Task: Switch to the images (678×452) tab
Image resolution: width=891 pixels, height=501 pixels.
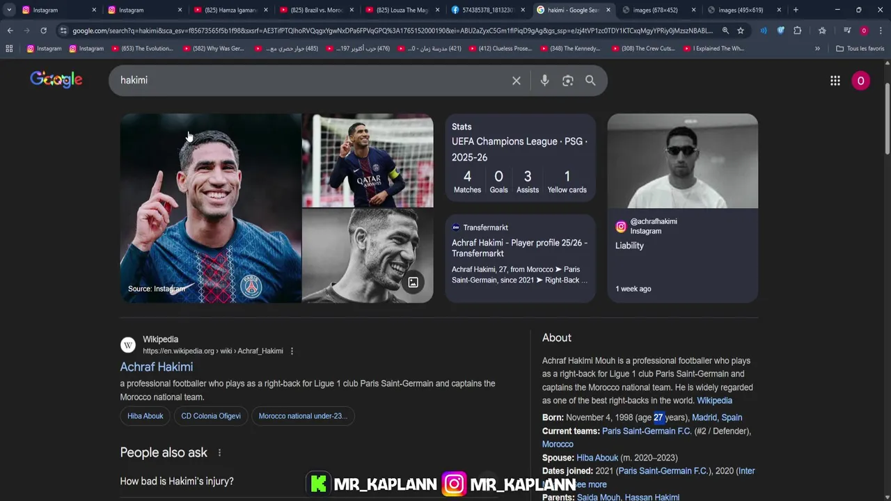Action: tap(659, 10)
